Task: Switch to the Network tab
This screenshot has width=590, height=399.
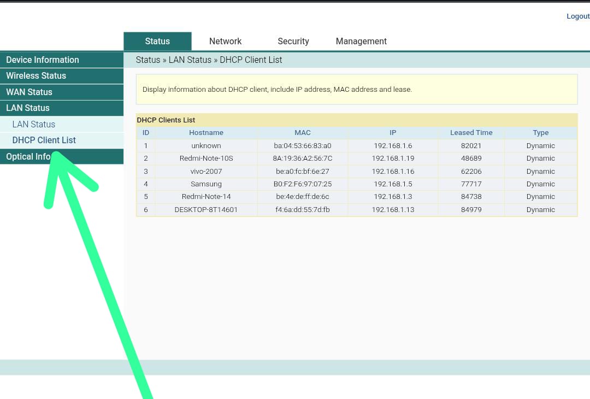Action: [225, 42]
